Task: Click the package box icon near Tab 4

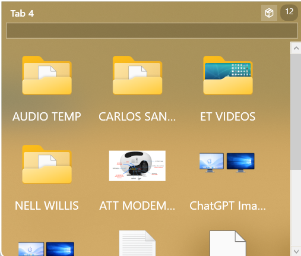Action: 269,13
